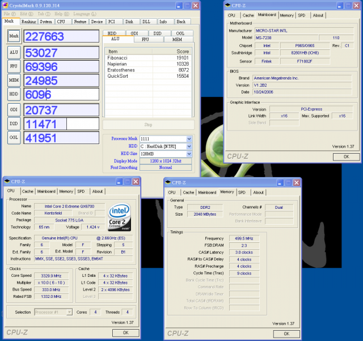Open the Cache tab in Mainboard CPU-Z window
Viewport: 363px width, 341px height.
(x=248, y=15)
